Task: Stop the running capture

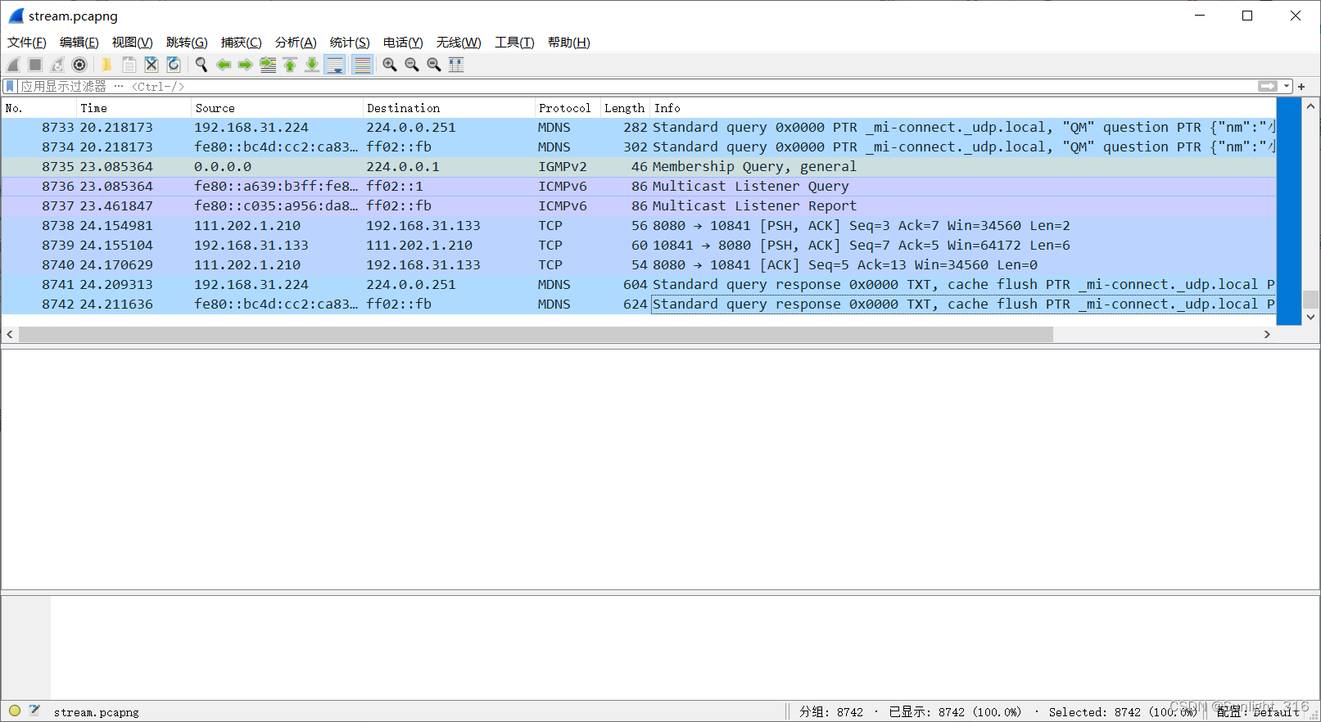Action: tap(35, 65)
